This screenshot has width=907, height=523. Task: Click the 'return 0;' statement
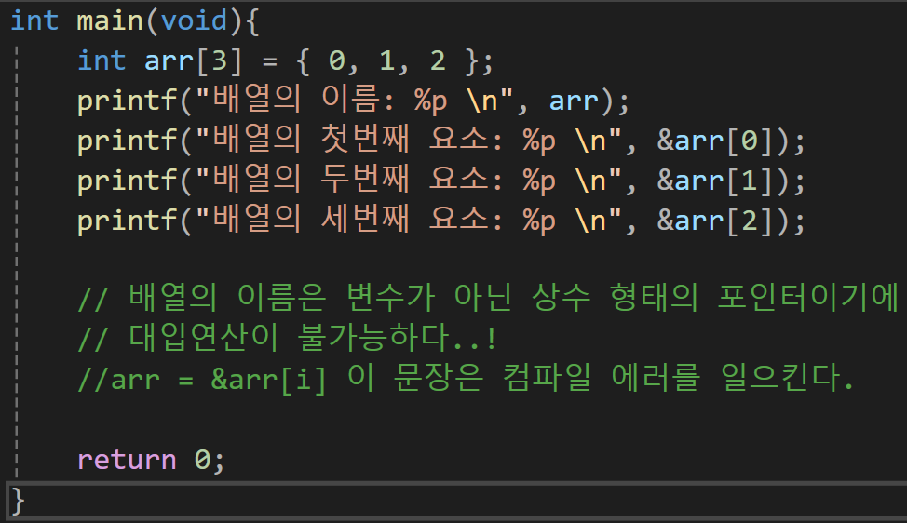tap(151, 460)
